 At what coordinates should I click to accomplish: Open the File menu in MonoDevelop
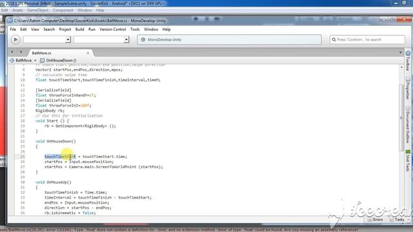pyautogui.click(x=13, y=30)
